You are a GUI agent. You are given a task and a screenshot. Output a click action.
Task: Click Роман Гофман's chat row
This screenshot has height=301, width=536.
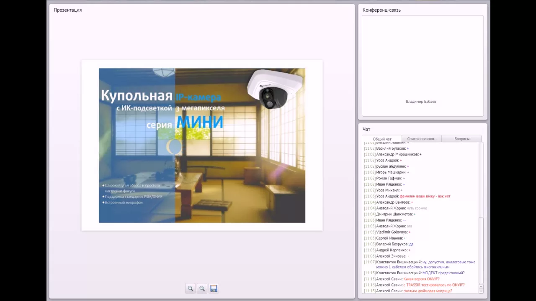pos(421,178)
